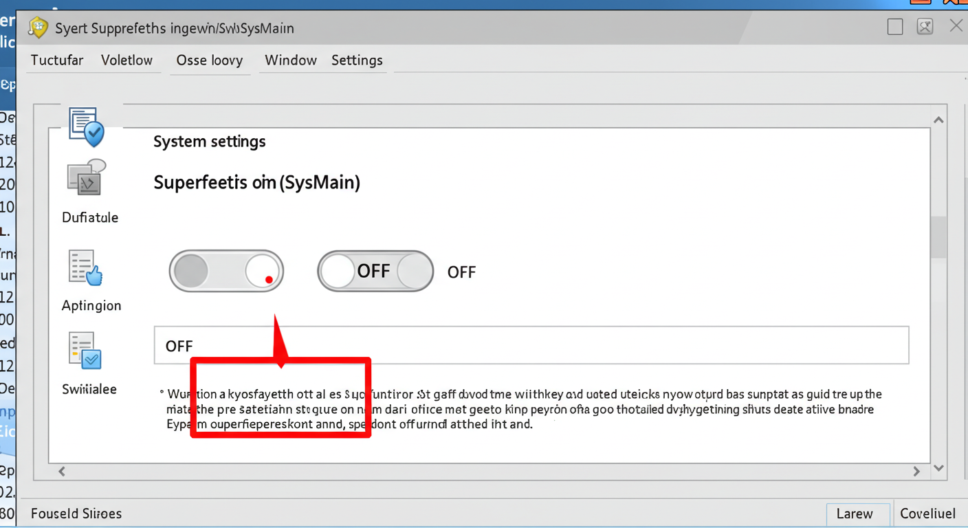Click the Superfeetis om (SysMain) heading
This screenshot has height=528, width=968.
click(256, 183)
